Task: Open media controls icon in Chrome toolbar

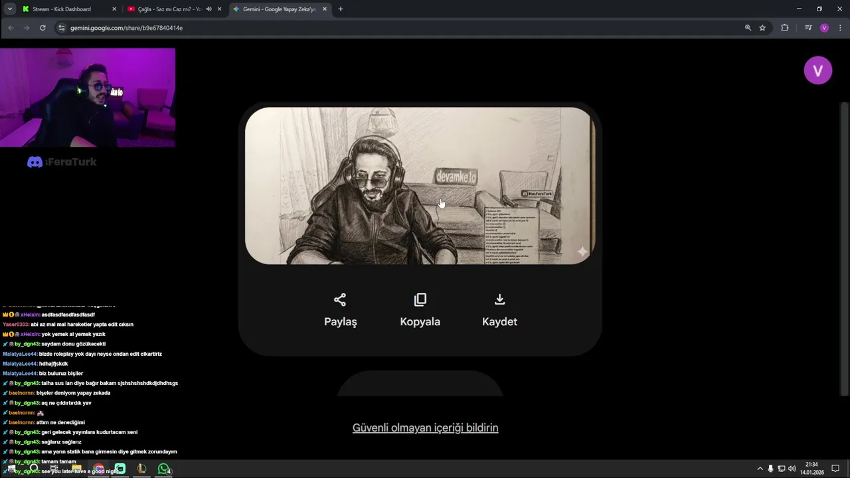Action: tap(808, 28)
